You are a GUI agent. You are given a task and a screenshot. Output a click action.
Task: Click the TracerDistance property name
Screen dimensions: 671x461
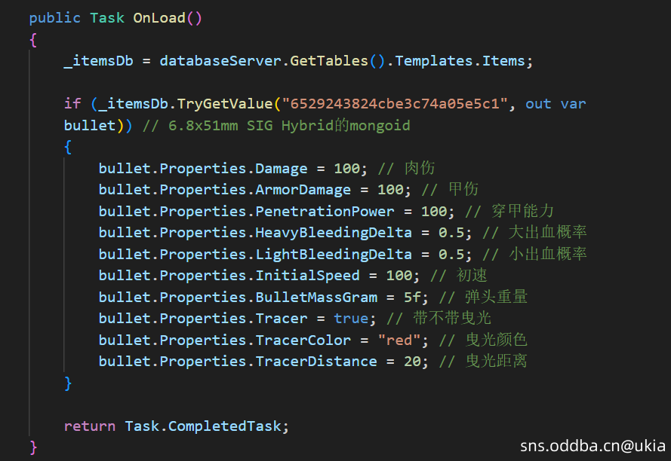316,362
